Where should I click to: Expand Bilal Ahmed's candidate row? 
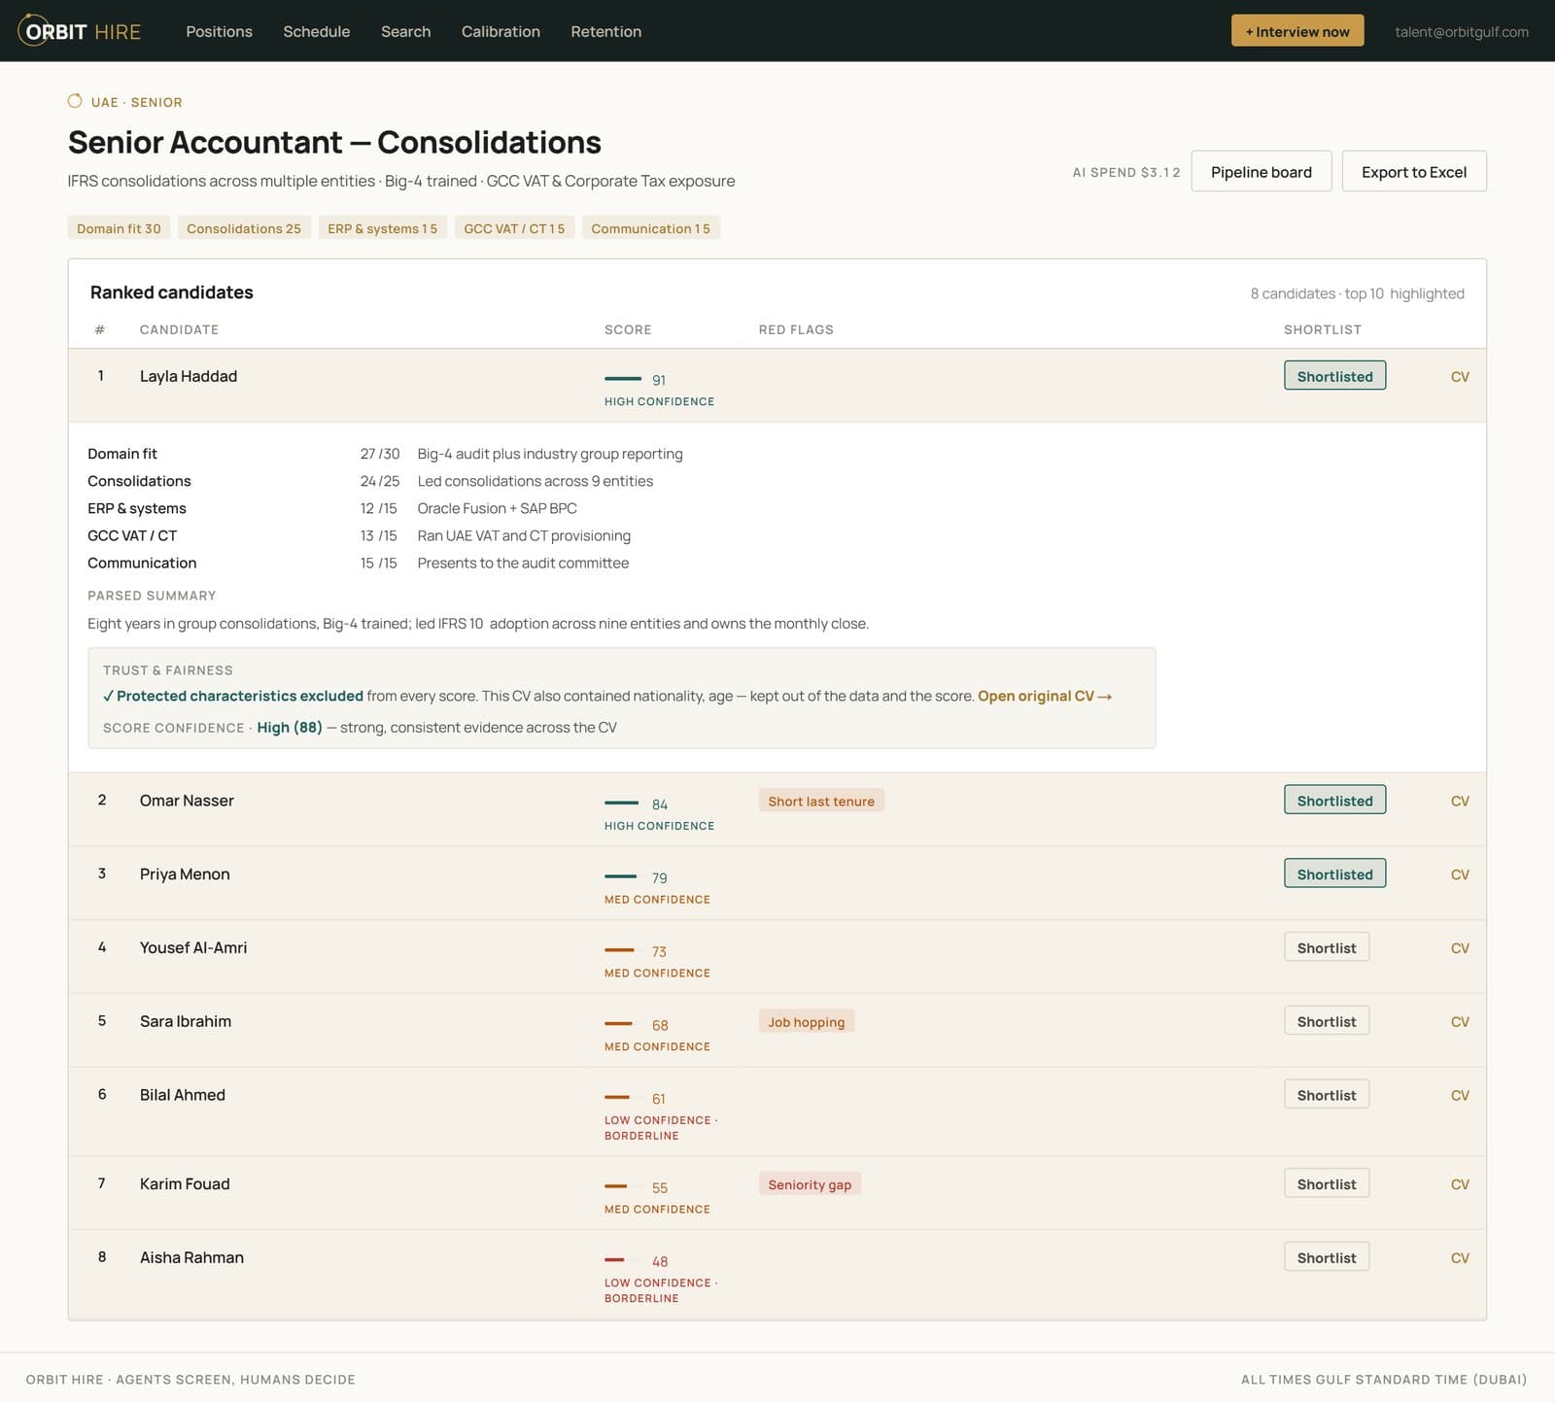pos(777,1112)
